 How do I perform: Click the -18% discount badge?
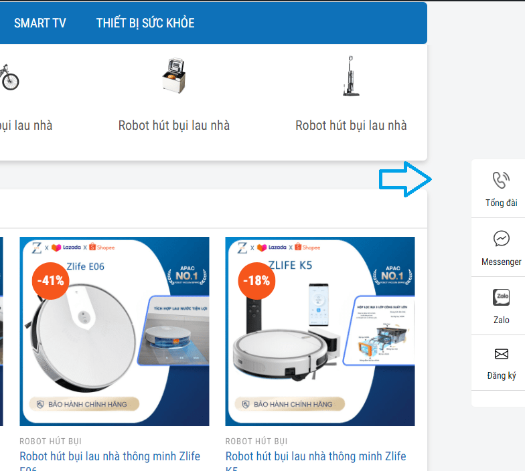pos(256,281)
